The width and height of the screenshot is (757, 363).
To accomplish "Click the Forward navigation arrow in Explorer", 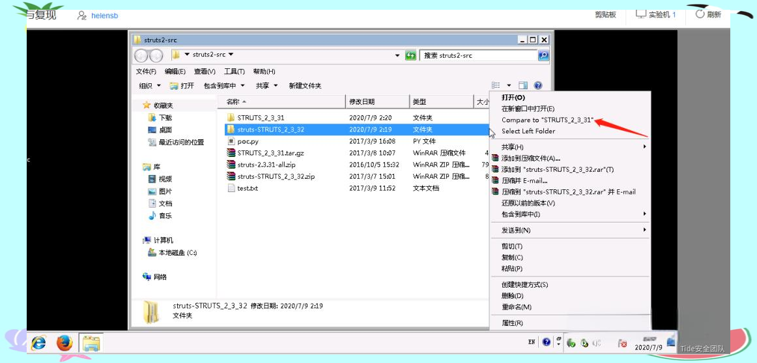I will click(156, 55).
